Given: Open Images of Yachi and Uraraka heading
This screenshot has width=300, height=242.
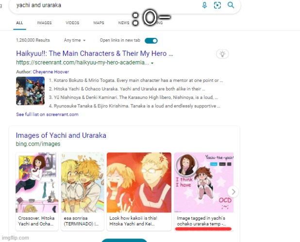Looking at the screenshot, I should (x=61, y=135).
